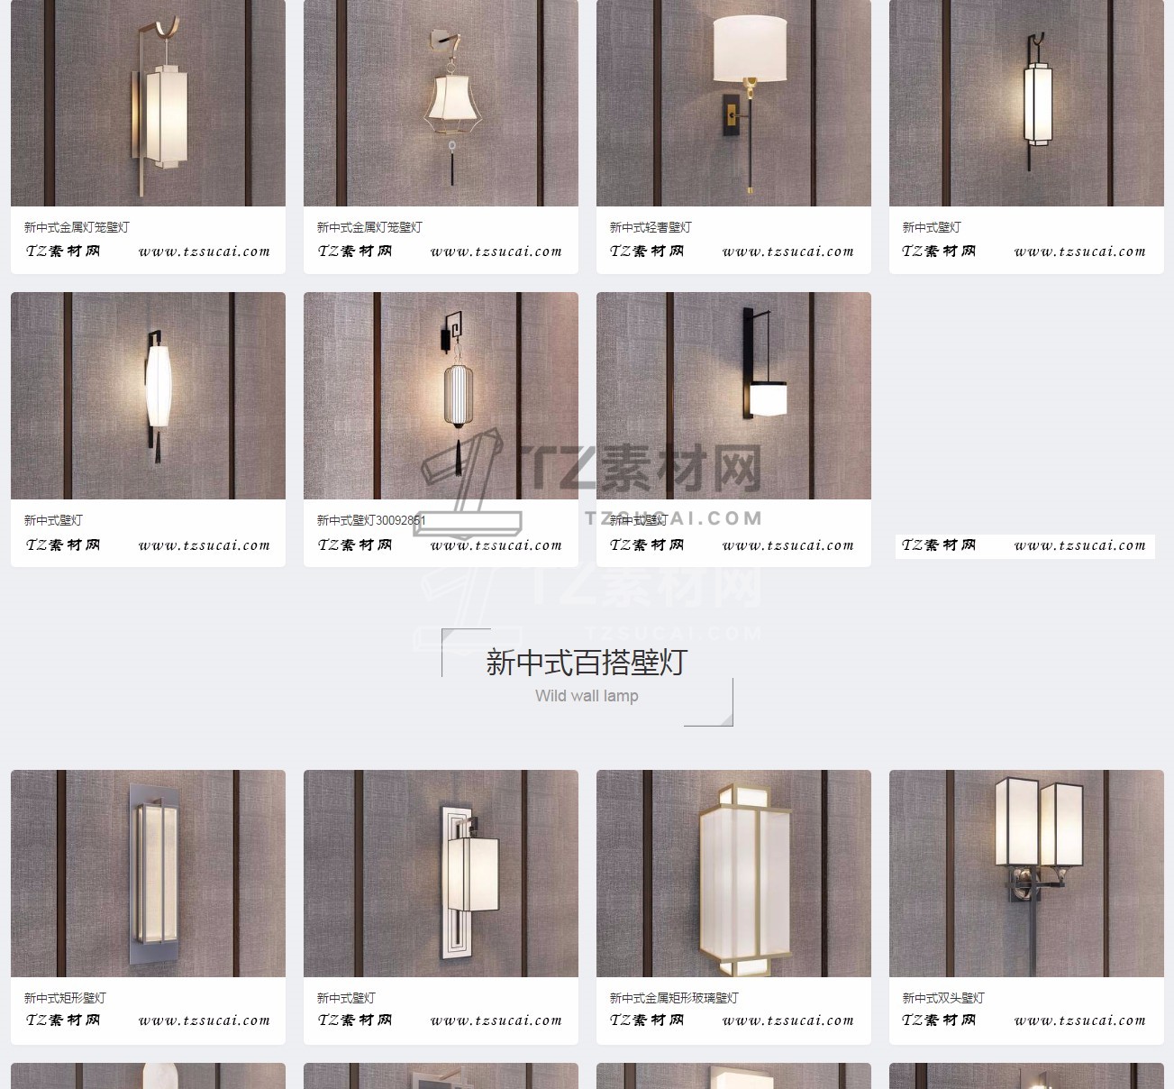This screenshot has height=1089, width=1174.
Task: Select the 新中式壁灯30092851 striped lantern thumbnail
Action: (x=441, y=396)
